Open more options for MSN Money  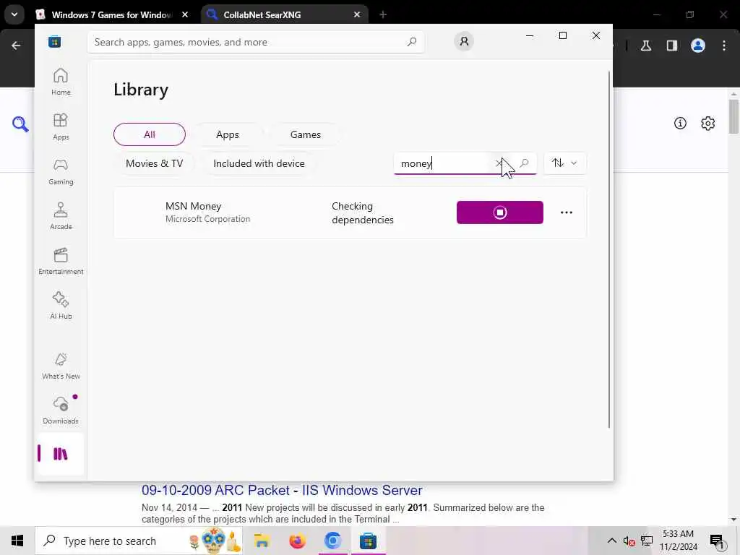click(x=567, y=212)
